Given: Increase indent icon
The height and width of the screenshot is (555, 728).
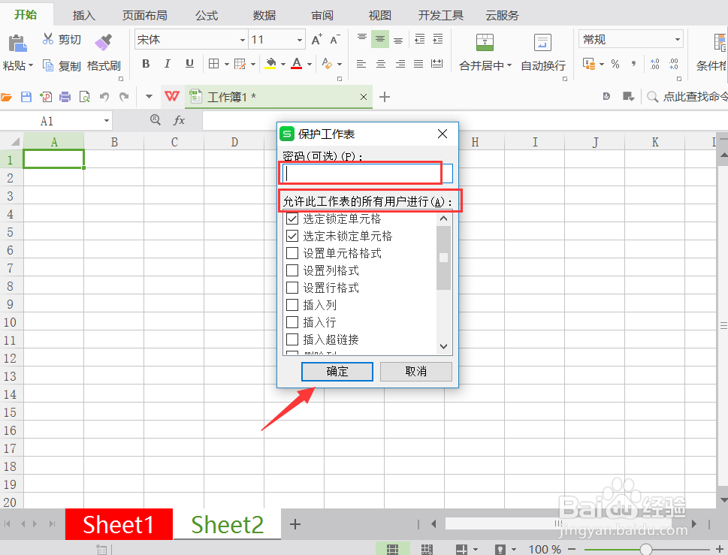Looking at the screenshot, I should tap(438, 39).
